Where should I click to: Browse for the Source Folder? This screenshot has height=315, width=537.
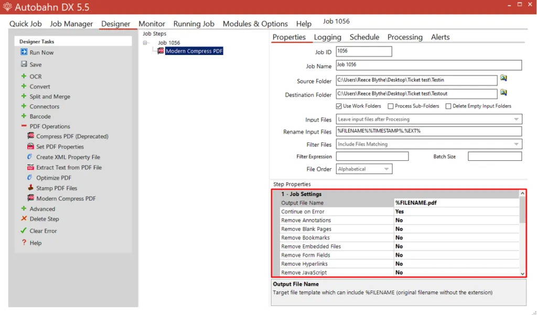503,79
